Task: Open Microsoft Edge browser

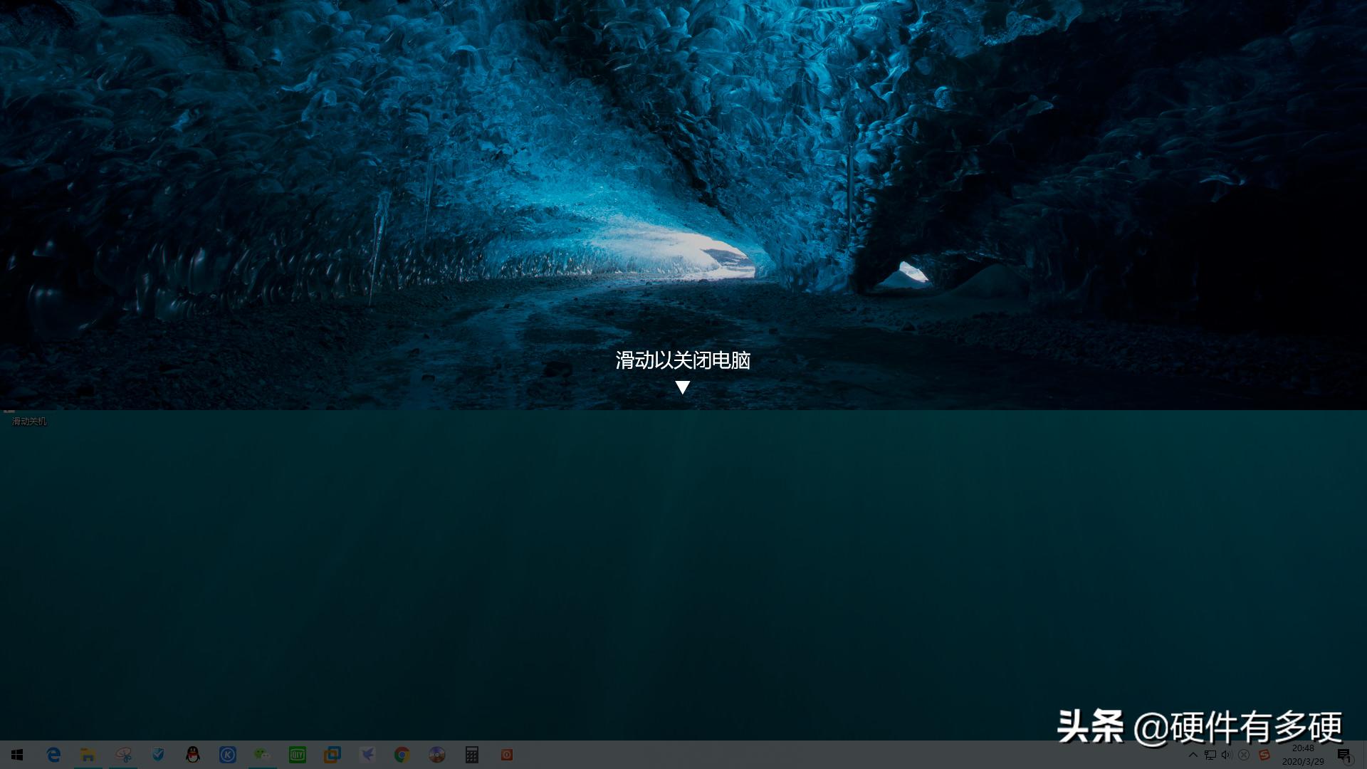Action: [x=53, y=755]
